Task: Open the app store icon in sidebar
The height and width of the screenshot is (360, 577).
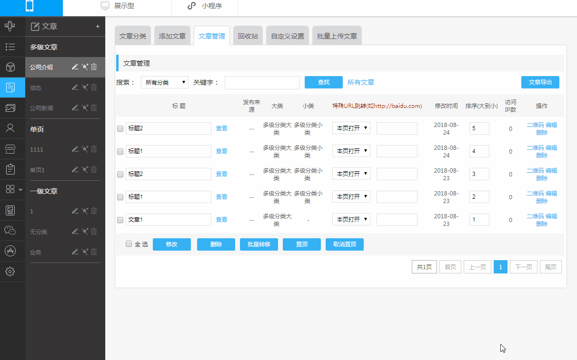Action: point(10,251)
